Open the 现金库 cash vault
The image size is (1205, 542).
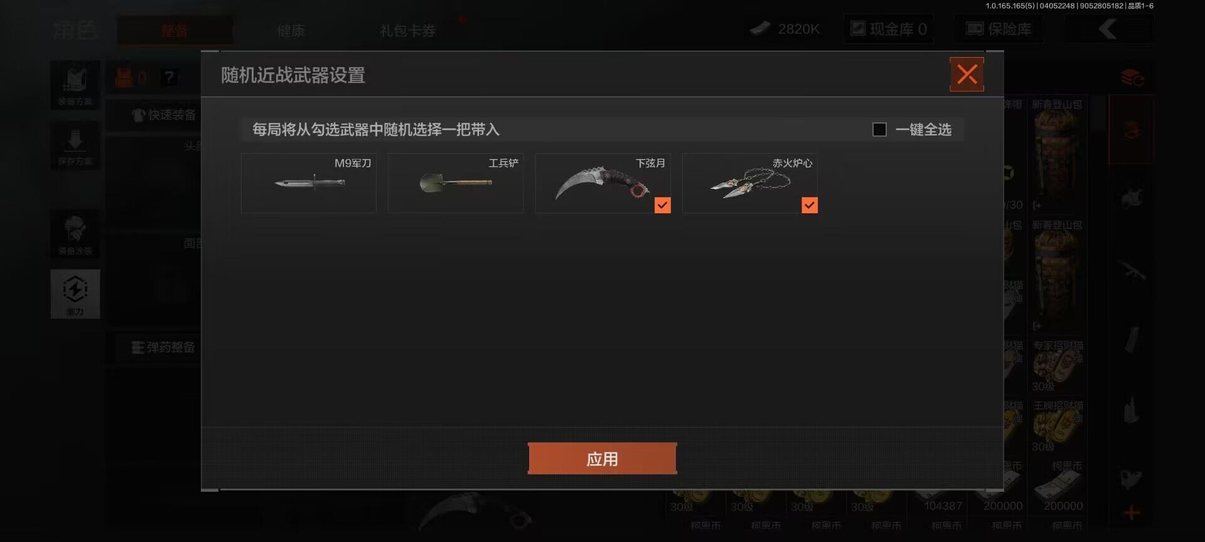[889, 29]
